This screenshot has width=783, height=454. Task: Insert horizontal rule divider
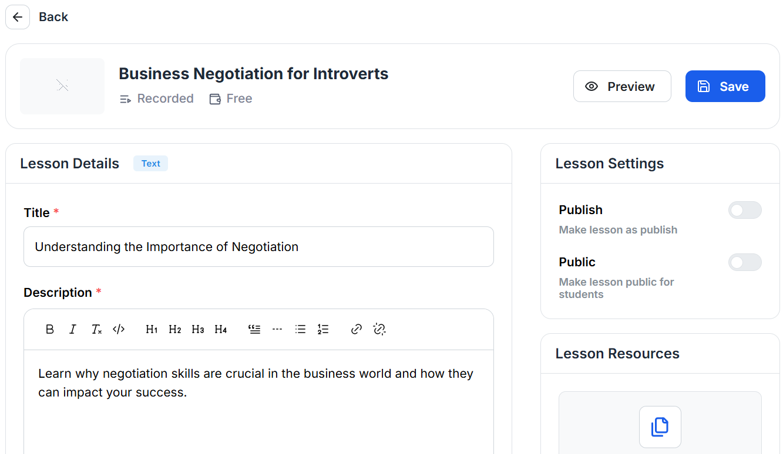coord(277,330)
